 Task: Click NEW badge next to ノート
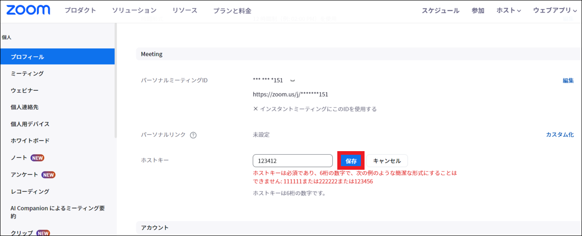37,157
